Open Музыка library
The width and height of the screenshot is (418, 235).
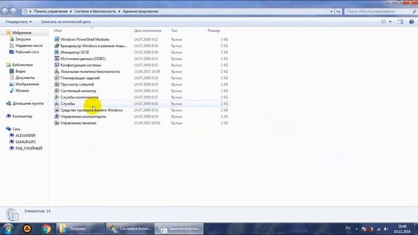coord(22,91)
